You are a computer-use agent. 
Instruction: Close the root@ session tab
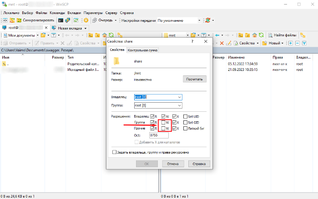tap(46, 28)
